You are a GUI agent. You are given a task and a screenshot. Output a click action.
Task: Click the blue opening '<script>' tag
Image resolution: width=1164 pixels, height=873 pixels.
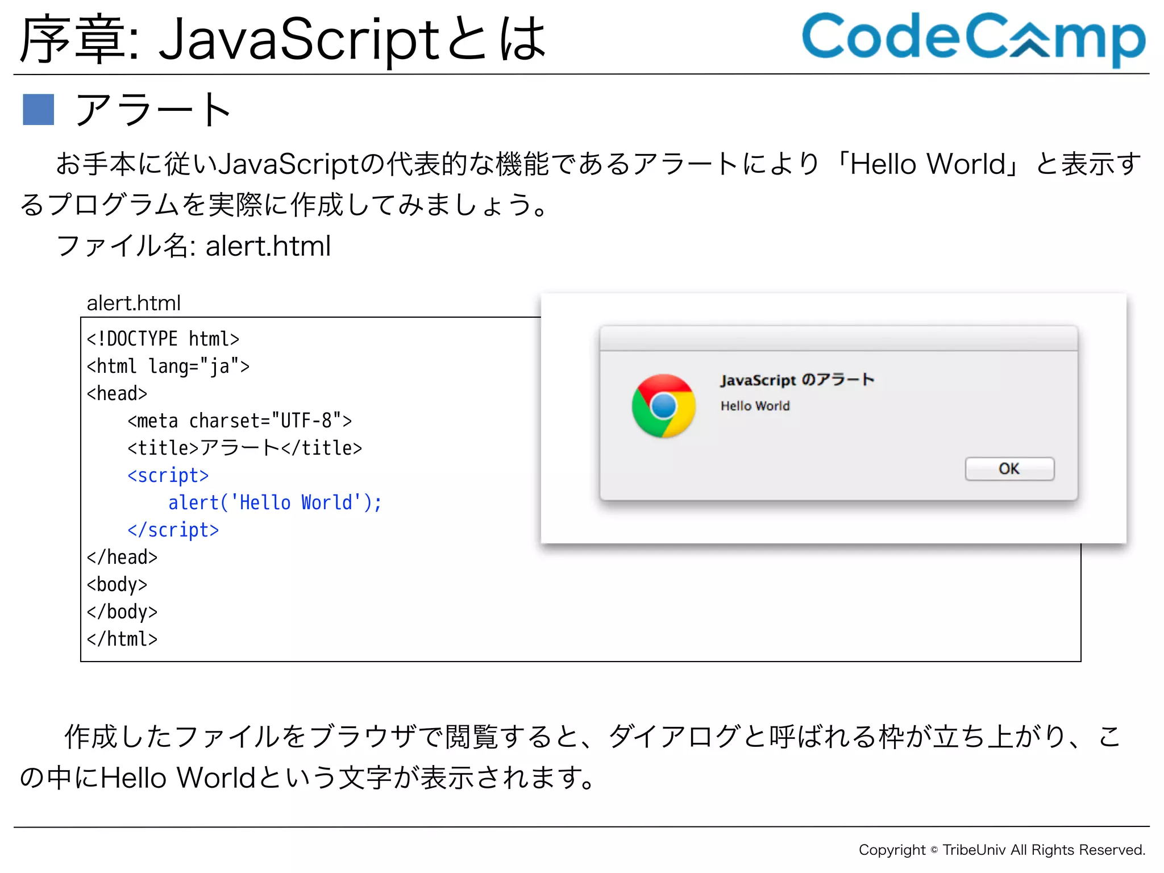(168, 476)
